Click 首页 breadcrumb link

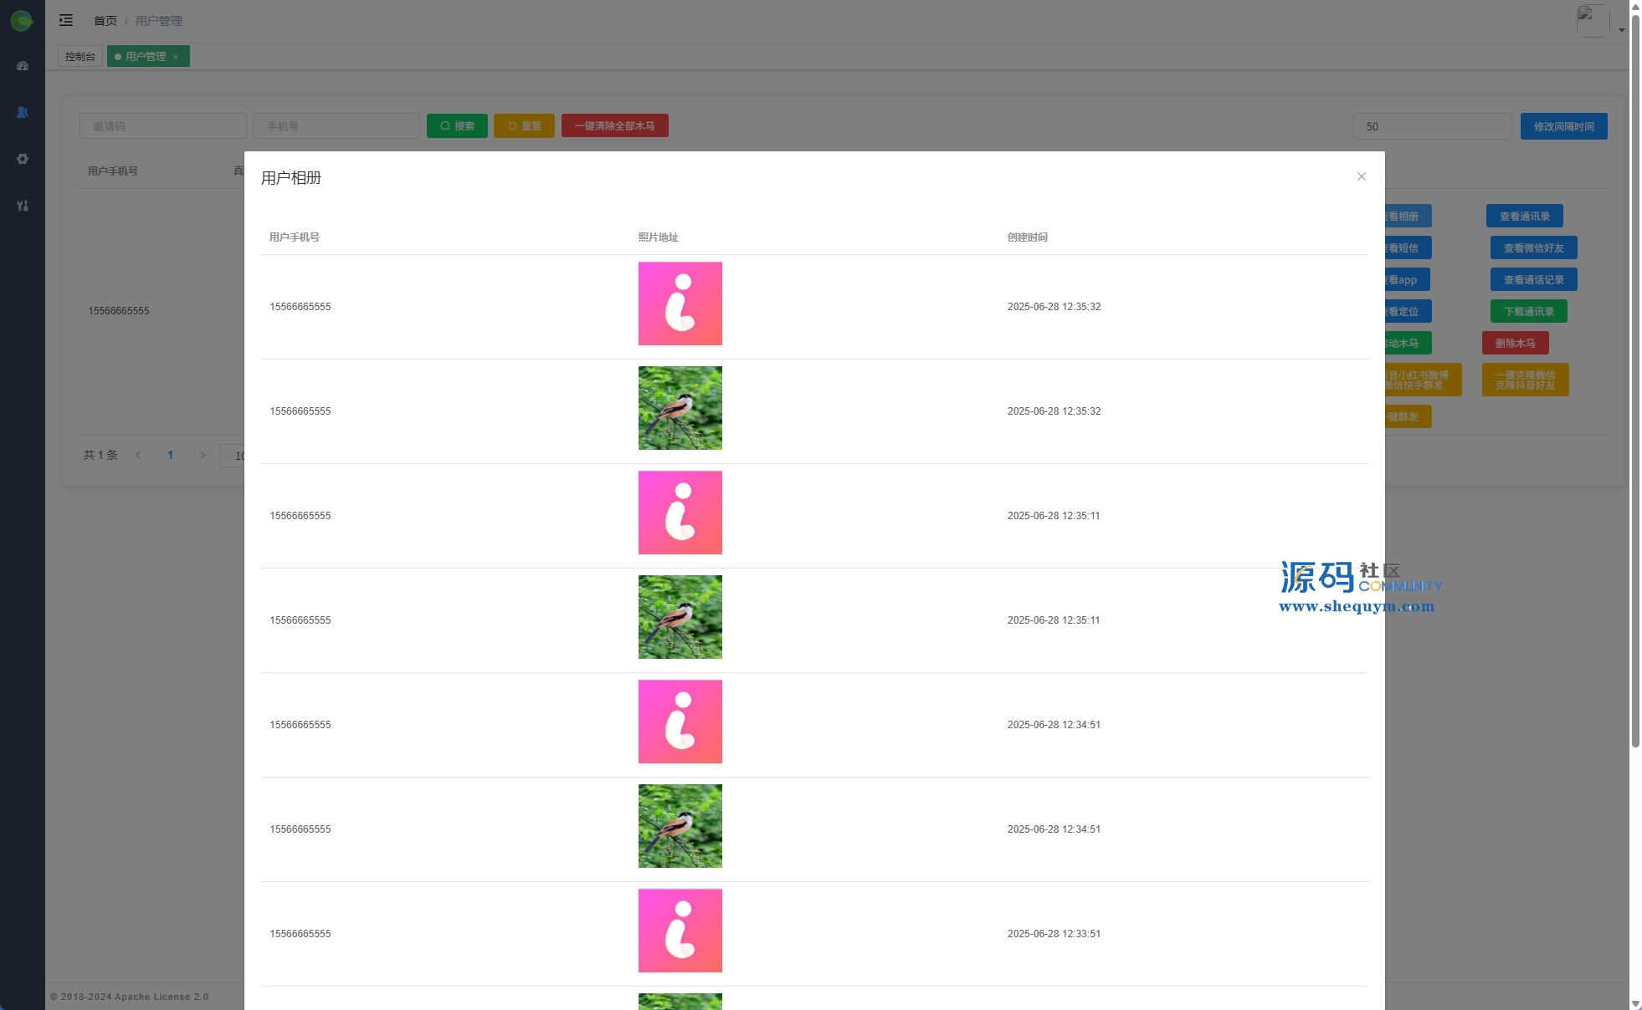pyautogui.click(x=105, y=21)
